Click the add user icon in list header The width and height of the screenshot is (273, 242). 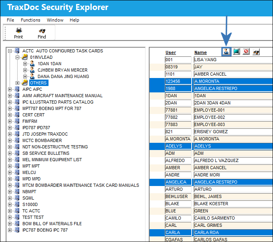pos(226,52)
